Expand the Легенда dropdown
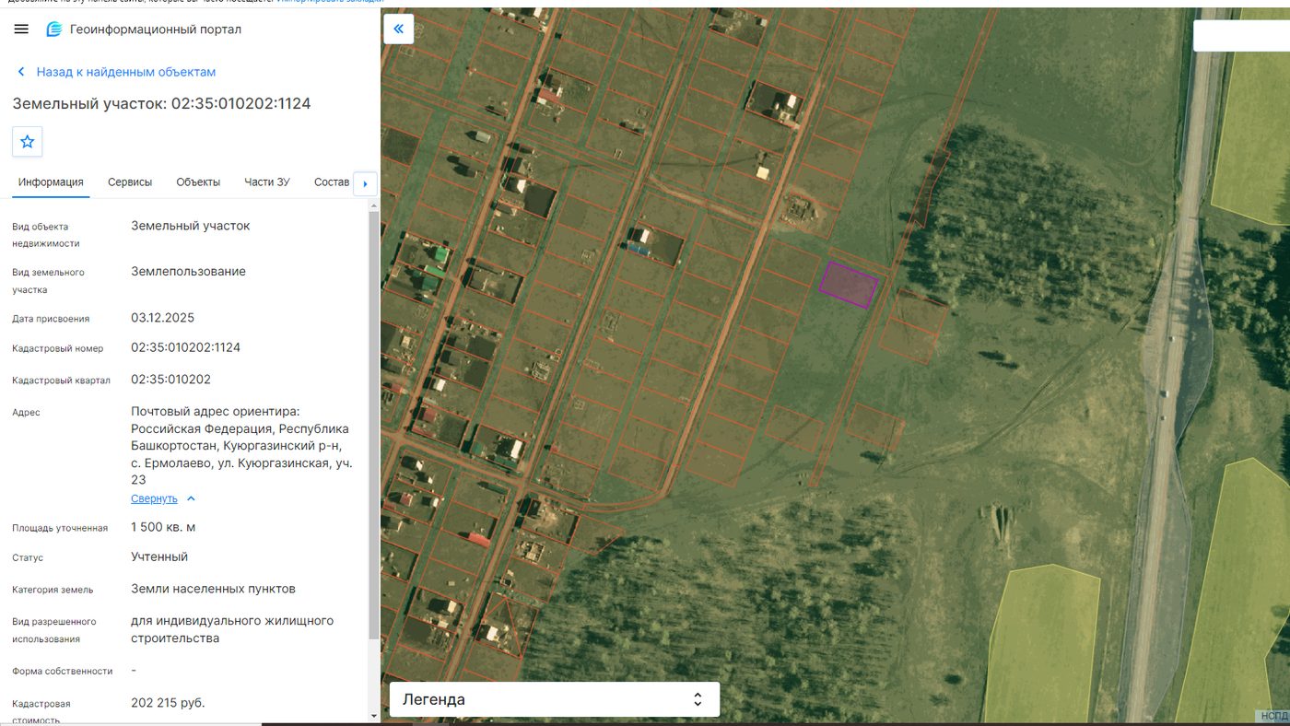The height and width of the screenshot is (726, 1290). coord(554,699)
